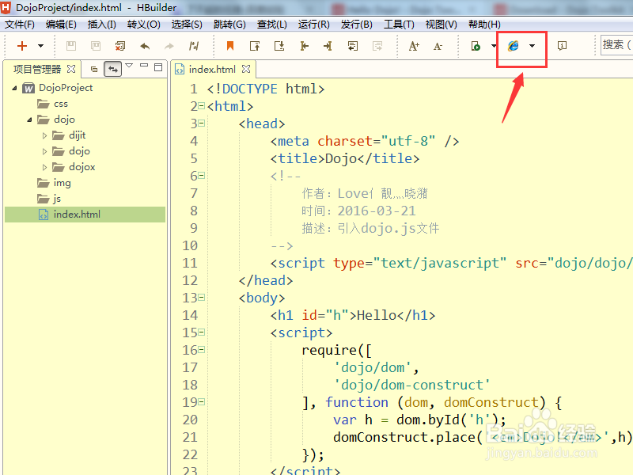
Task: Select the css folder
Action: tap(61, 104)
